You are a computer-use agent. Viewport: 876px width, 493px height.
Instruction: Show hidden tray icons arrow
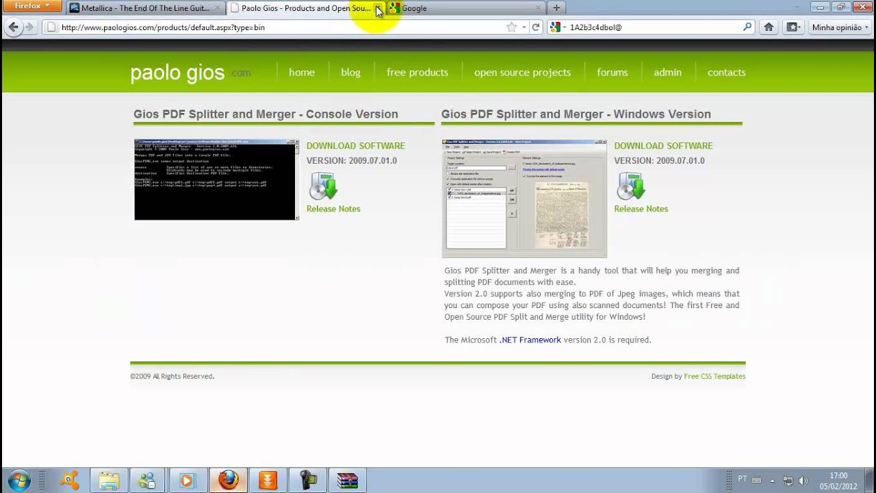pyautogui.click(x=772, y=481)
